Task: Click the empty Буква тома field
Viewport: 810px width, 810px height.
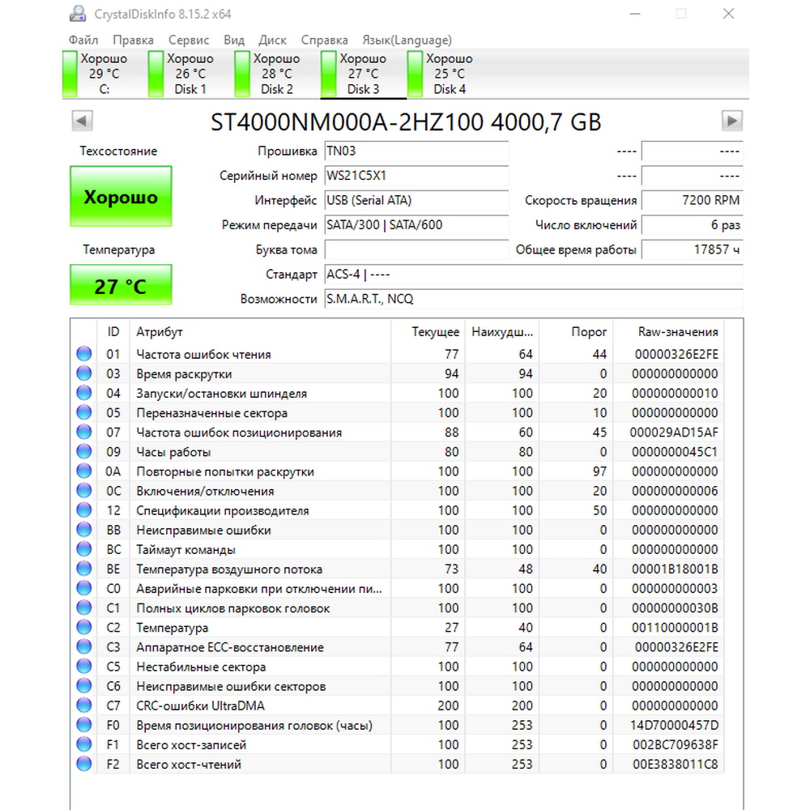Action: (416, 250)
